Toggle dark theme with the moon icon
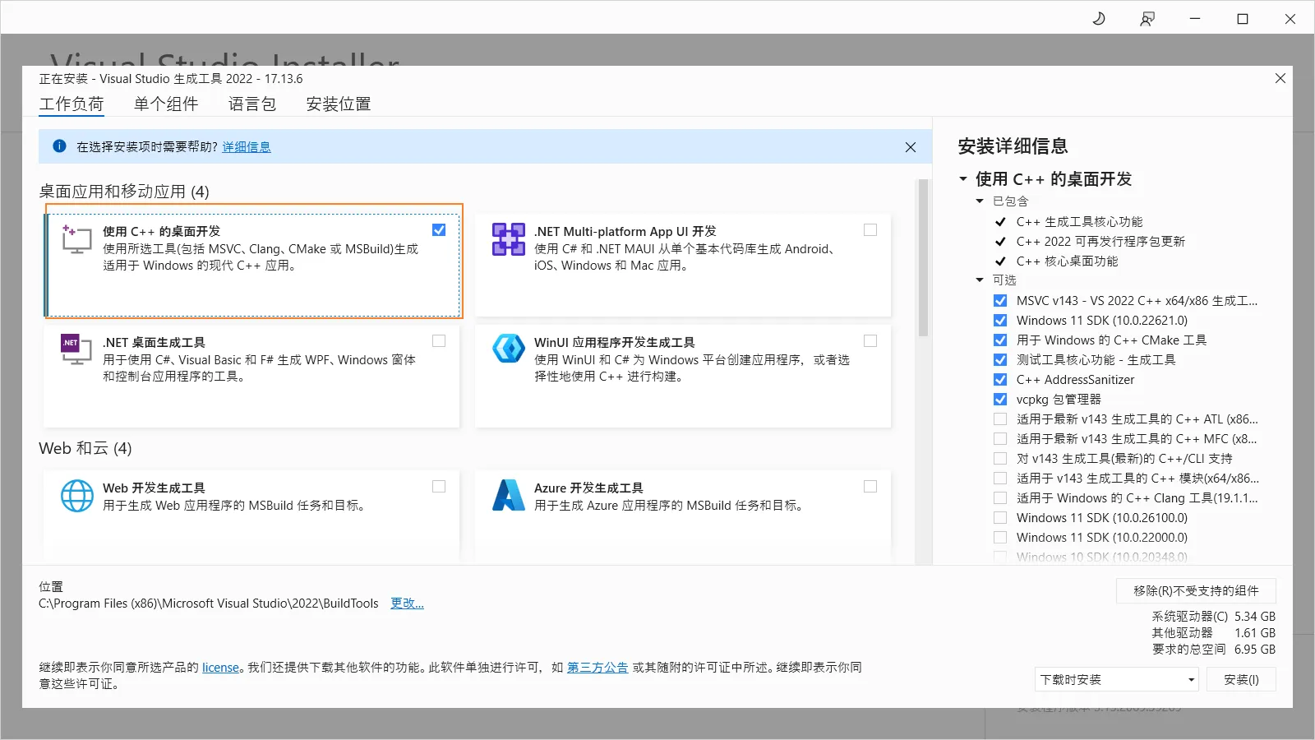Image resolution: width=1315 pixels, height=740 pixels. click(1099, 19)
